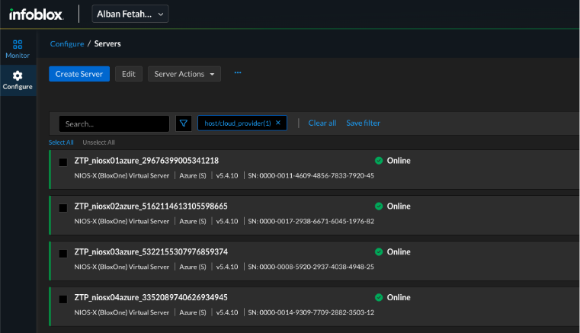Click Azure (S) label on ZTP_niosx04azure row
Viewport: 580px width, 333px height.
pyautogui.click(x=193, y=312)
